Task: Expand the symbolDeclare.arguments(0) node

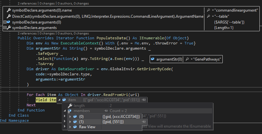Action: pos(5,22)
